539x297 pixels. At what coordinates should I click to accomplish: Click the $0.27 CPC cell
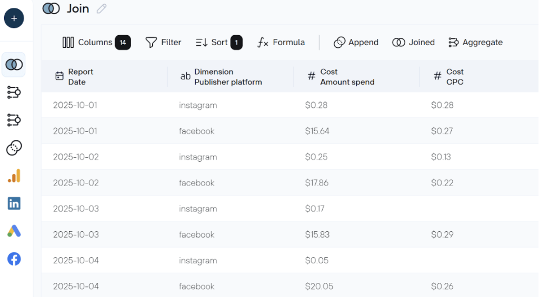[x=442, y=131]
